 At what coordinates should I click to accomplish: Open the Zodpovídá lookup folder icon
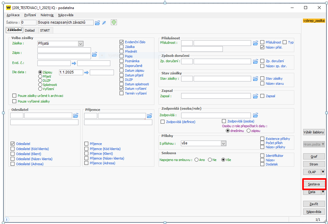coord(255,115)
